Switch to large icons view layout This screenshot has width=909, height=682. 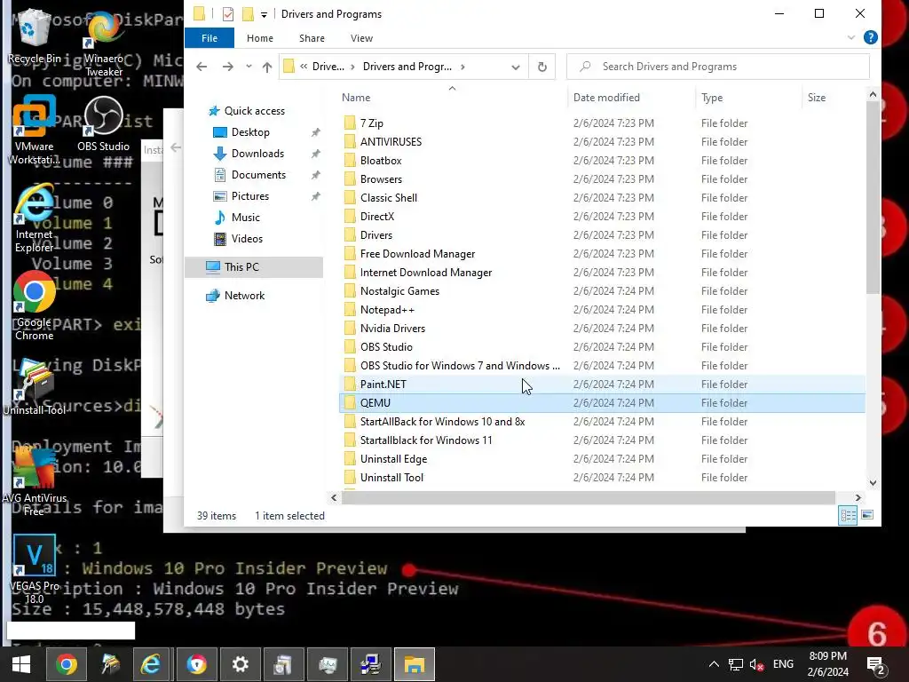pos(868,515)
